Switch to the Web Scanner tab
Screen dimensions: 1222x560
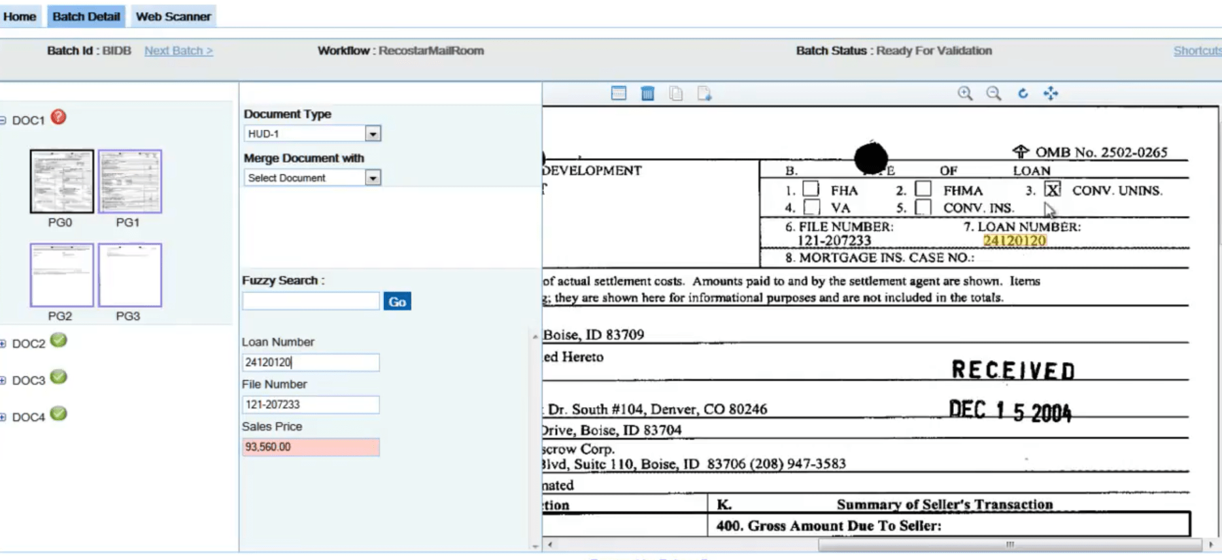point(173,16)
